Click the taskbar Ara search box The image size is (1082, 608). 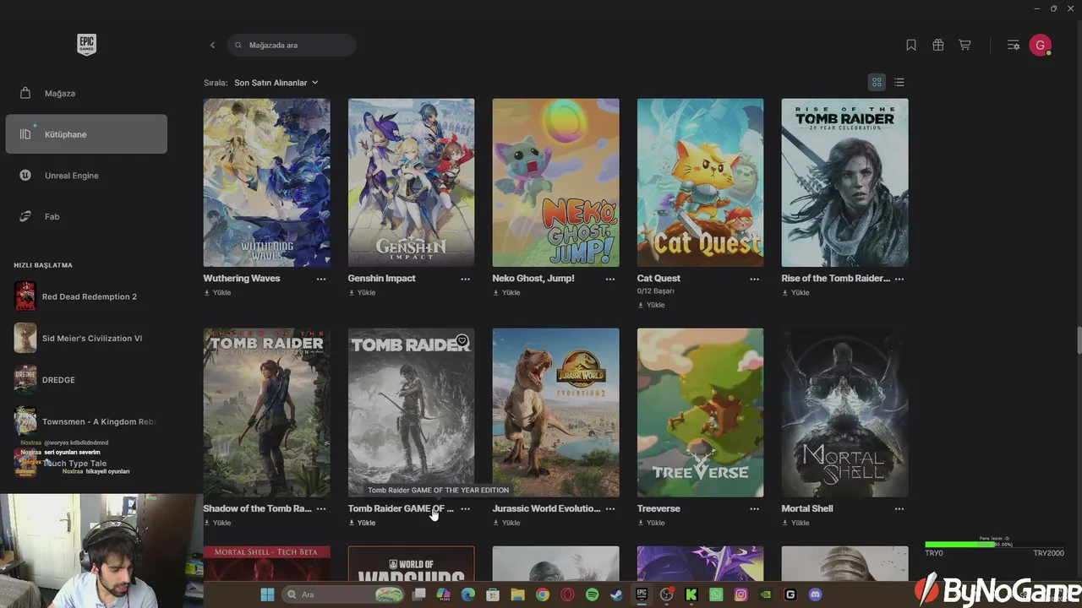coord(342,594)
